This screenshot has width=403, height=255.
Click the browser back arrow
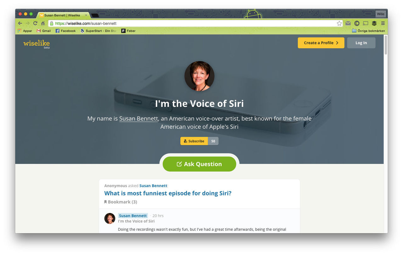(x=20, y=23)
